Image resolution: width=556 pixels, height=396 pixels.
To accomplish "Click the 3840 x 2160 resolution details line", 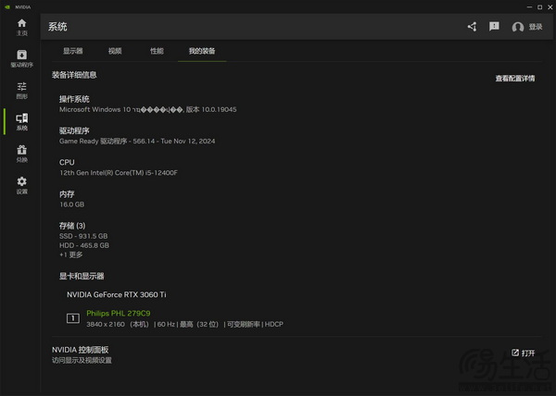I will 184,324.
